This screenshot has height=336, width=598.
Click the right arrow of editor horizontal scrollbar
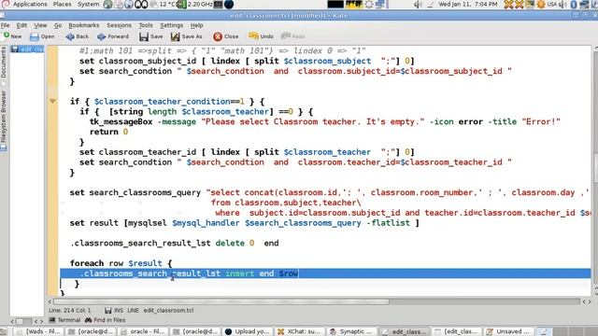[590, 301]
